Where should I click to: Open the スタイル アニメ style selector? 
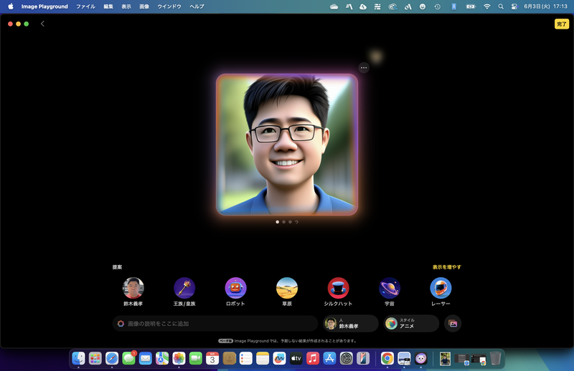click(x=411, y=324)
